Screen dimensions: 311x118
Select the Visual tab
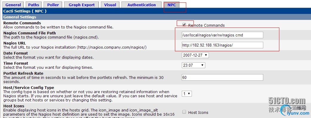click(110, 5)
